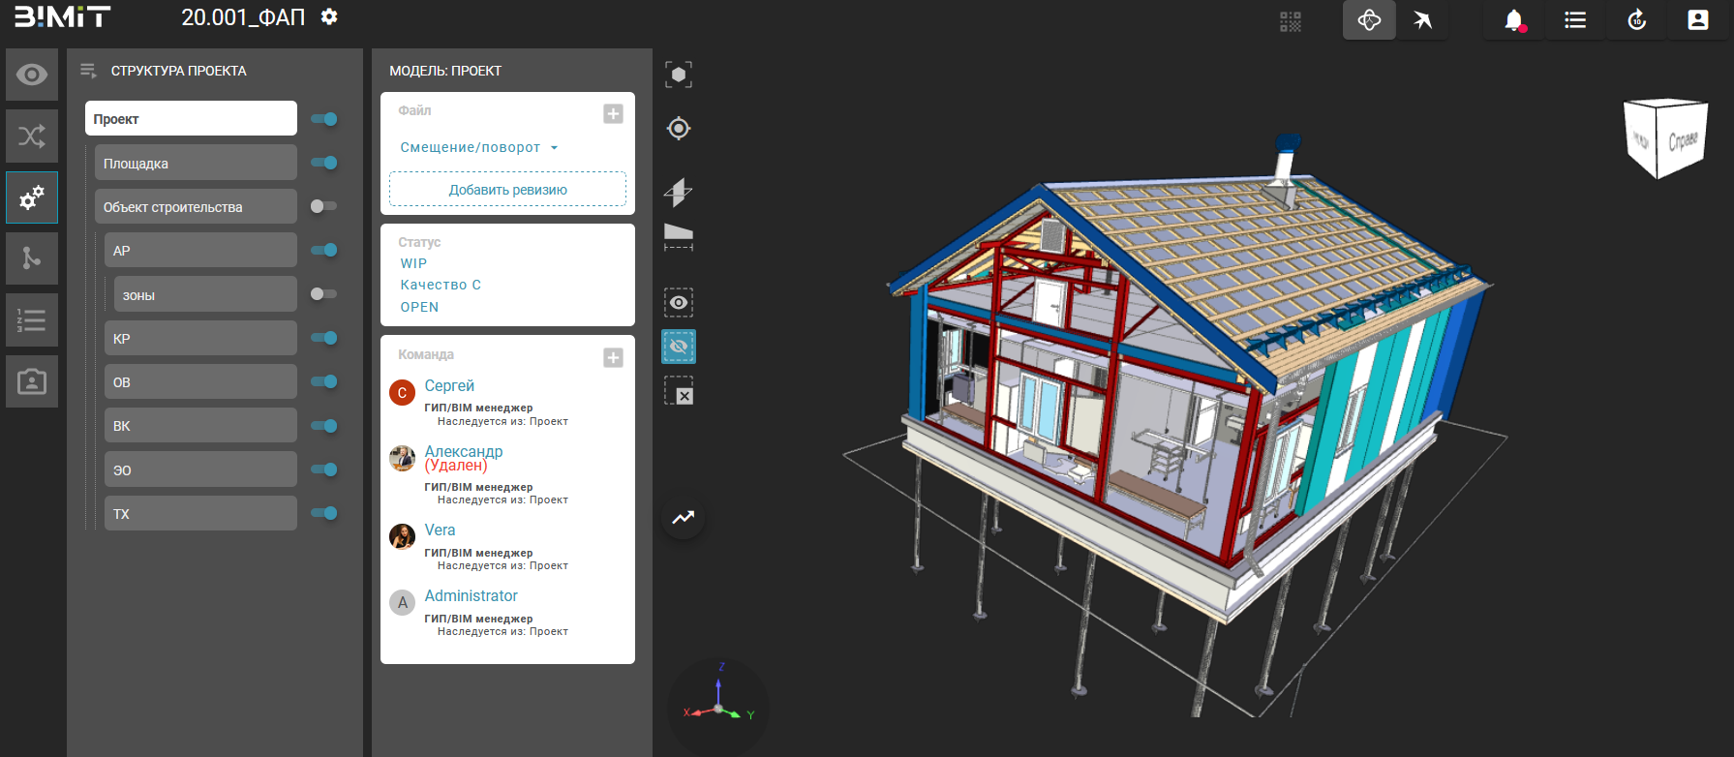Select the section plane tool
1734x757 pixels.
(679, 192)
